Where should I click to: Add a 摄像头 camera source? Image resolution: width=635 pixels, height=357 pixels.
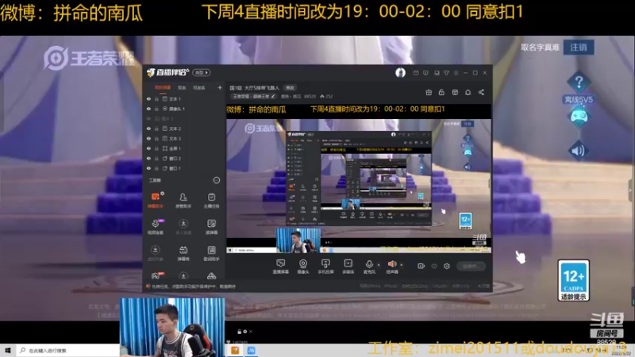(303, 267)
